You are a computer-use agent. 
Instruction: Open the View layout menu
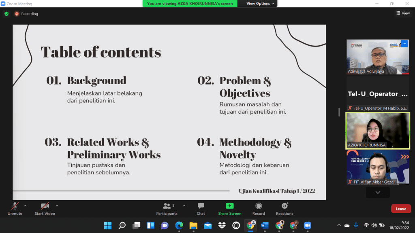pyautogui.click(x=403, y=13)
